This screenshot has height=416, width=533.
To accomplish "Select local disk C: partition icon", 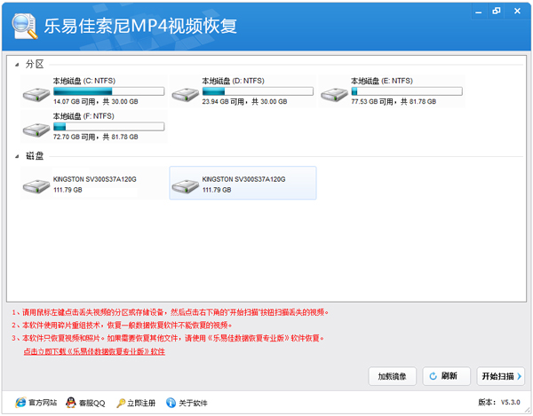I will [x=36, y=94].
